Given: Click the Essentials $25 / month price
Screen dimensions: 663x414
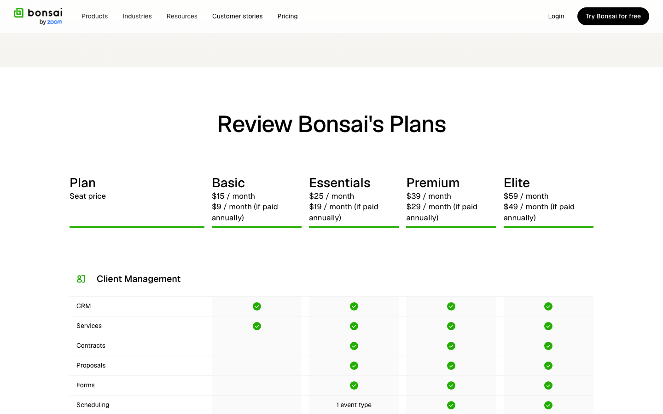Looking at the screenshot, I should tap(331, 196).
